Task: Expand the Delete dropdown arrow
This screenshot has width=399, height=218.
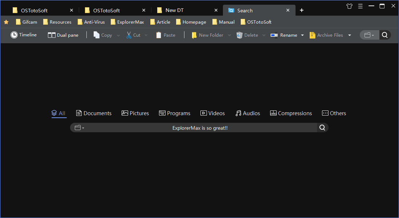Action: click(x=264, y=35)
